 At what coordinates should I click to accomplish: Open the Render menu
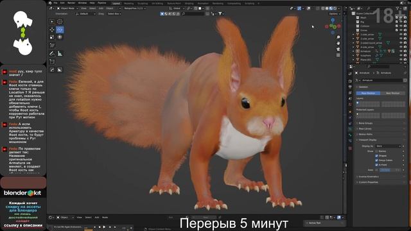(71, 3)
